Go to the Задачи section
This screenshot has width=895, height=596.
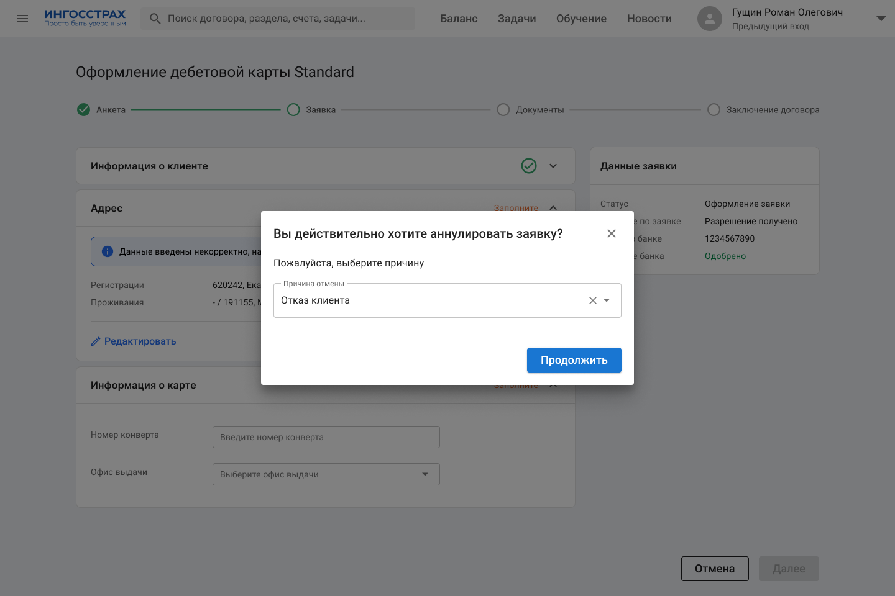point(516,19)
